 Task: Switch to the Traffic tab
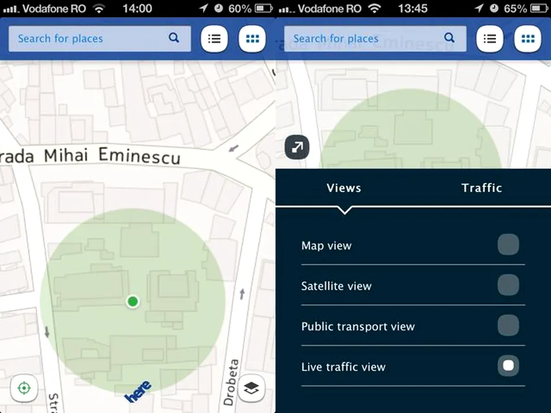coord(481,188)
